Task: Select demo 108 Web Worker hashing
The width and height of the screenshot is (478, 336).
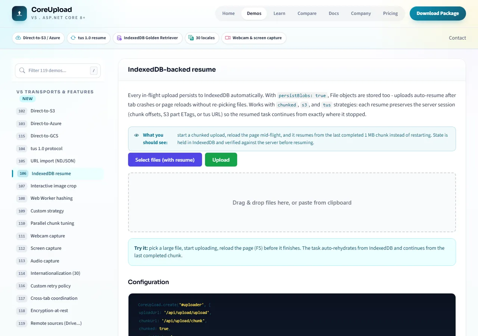Action: [58, 198]
